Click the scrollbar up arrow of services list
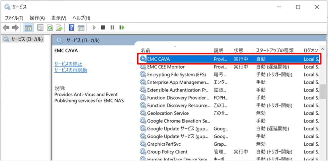Image resolution: width=328 pixels, height=161 pixels. pos(323,48)
